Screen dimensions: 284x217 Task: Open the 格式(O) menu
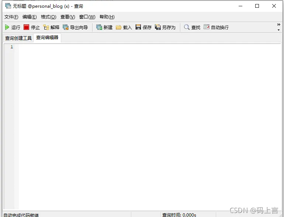pos(49,17)
